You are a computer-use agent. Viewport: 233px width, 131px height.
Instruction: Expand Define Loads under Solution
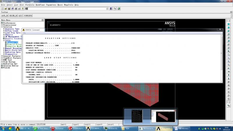click(4, 31)
